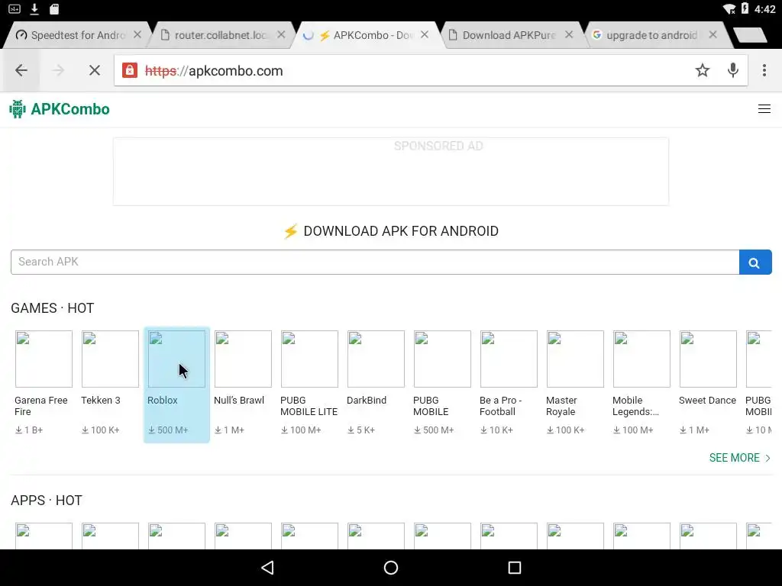This screenshot has height=586, width=782.
Task: Tap the Android back navigation button
Action: point(267,567)
